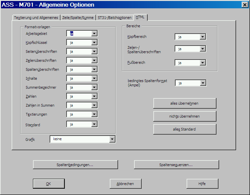
Task: Open Spaltensequenzen dialog
Action: point(176,165)
